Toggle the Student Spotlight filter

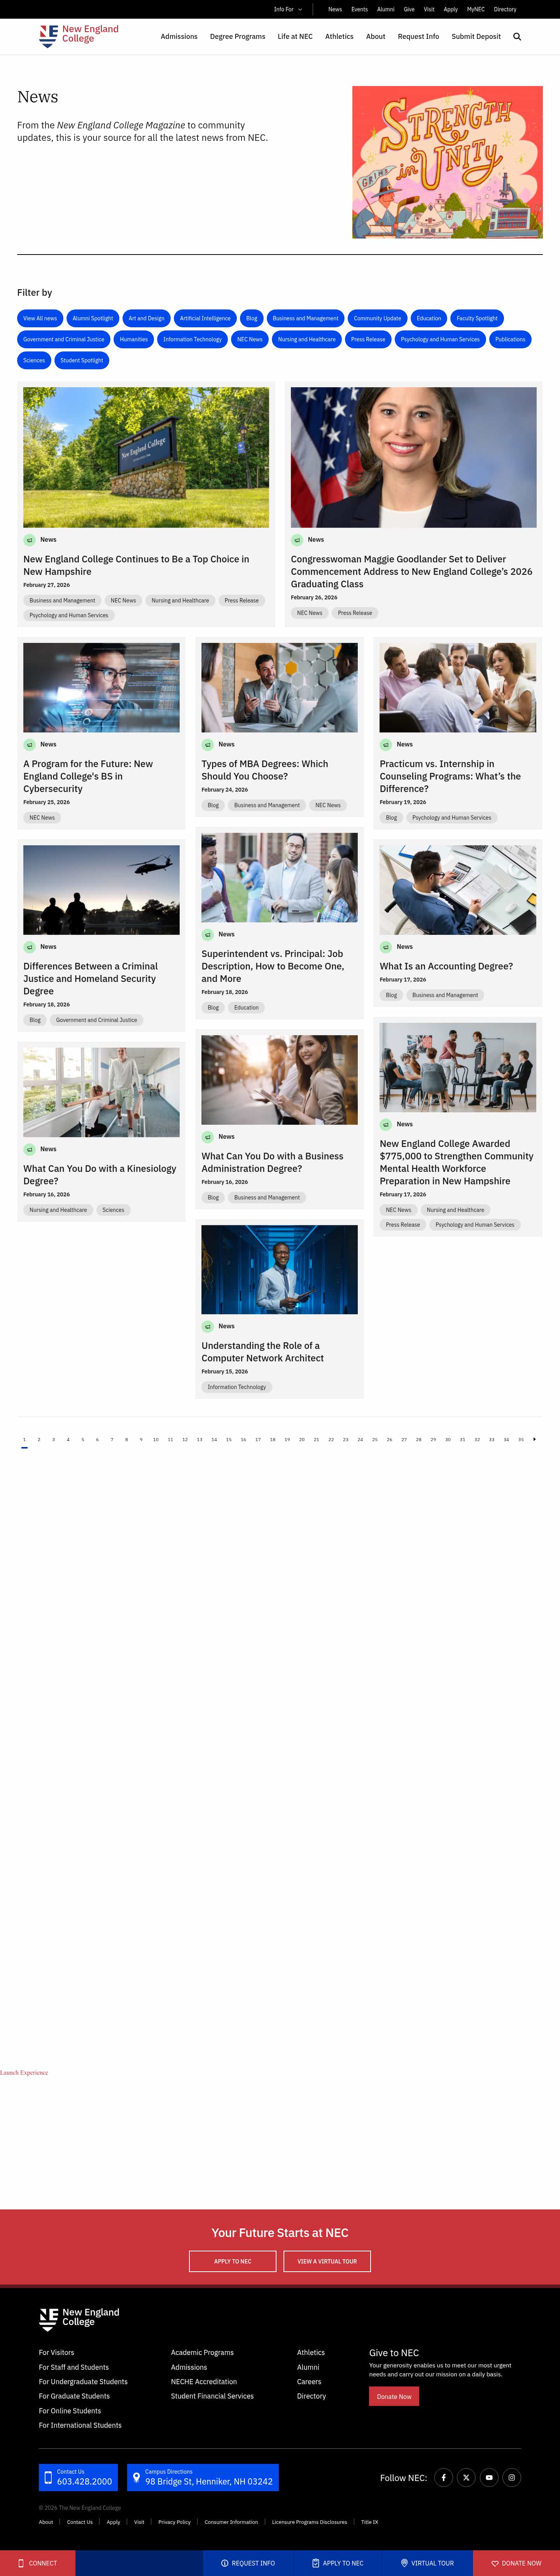tap(82, 360)
